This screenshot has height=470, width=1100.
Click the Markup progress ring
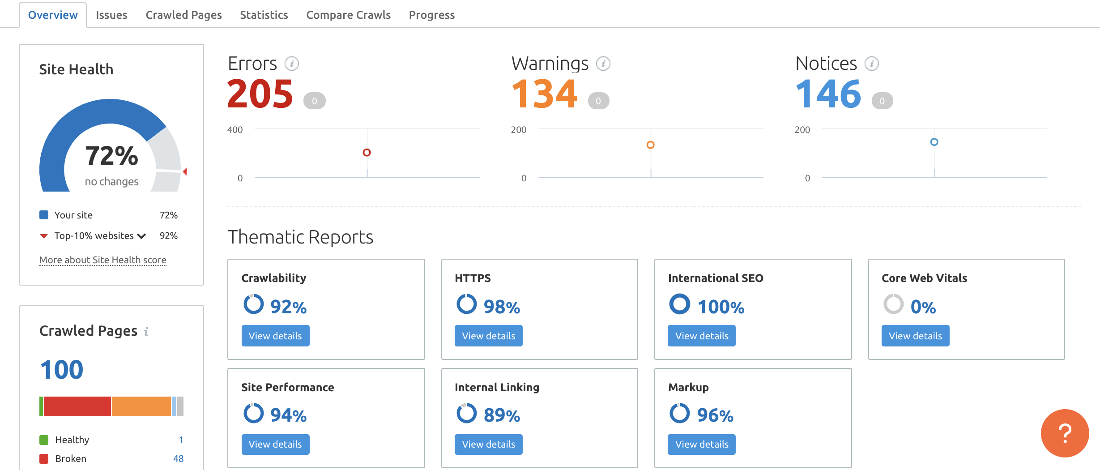[x=679, y=414]
